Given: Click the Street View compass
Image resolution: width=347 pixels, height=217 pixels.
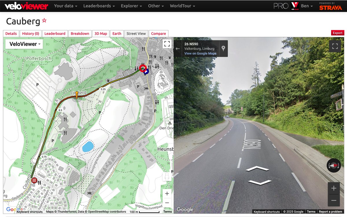Looking at the screenshot, I should click(x=334, y=165).
